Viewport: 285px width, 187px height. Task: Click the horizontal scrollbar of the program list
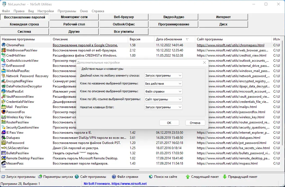click(x=72, y=170)
